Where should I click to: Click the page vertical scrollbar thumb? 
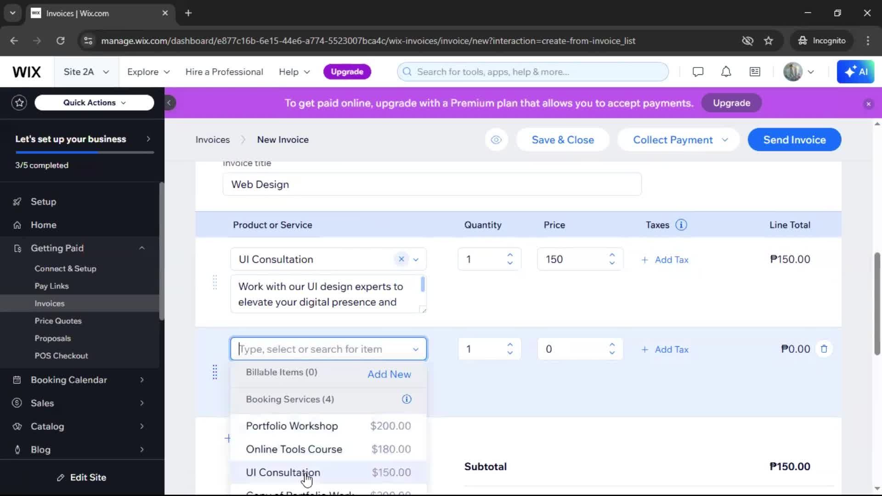click(877, 303)
